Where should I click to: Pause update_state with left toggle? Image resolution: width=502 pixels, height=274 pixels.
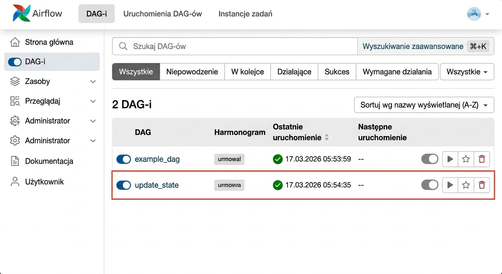point(124,185)
